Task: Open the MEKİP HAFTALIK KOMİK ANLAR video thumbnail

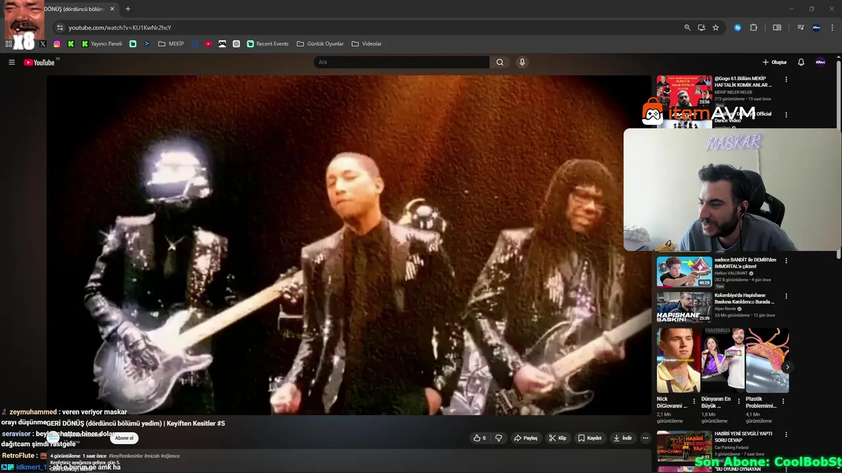Action: click(684, 91)
